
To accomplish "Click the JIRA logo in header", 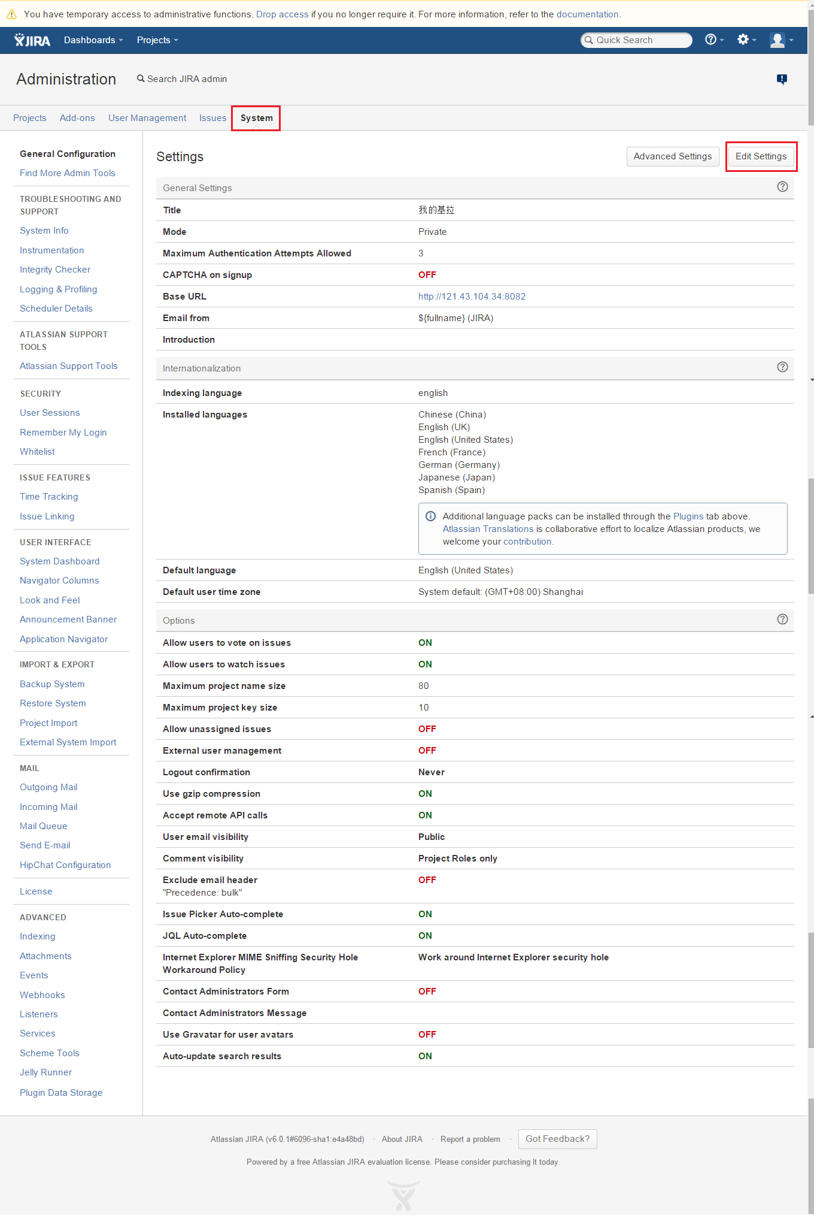I will [32, 40].
